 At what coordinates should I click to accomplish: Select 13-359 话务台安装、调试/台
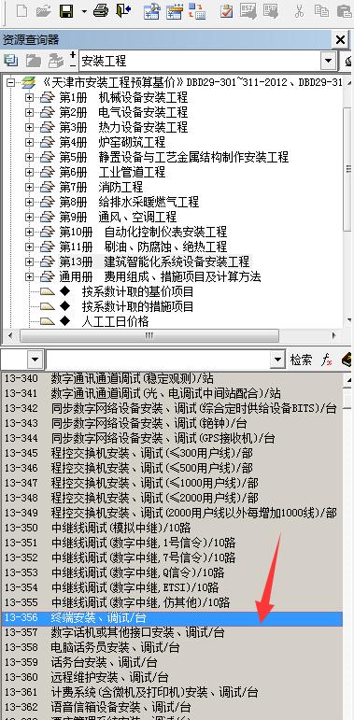pyautogui.click(x=172, y=663)
